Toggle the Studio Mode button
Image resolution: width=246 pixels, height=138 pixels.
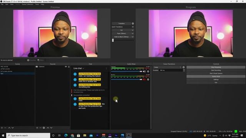[x=216, y=77]
